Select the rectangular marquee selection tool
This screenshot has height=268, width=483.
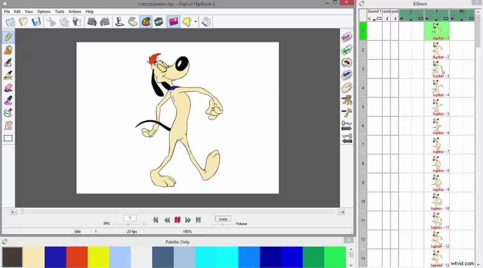tap(8, 138)
